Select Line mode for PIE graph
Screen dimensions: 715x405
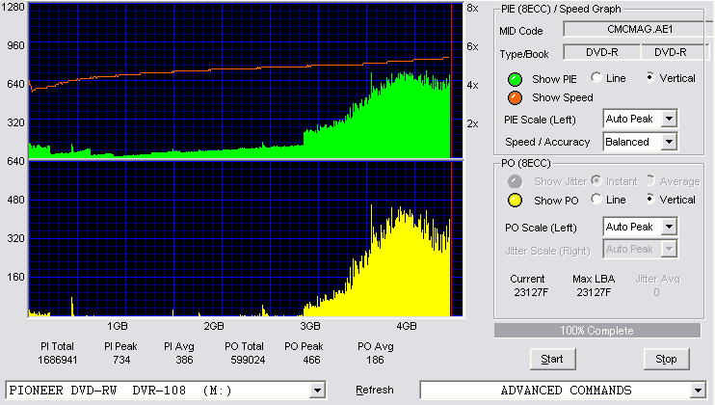click(596, 77)
